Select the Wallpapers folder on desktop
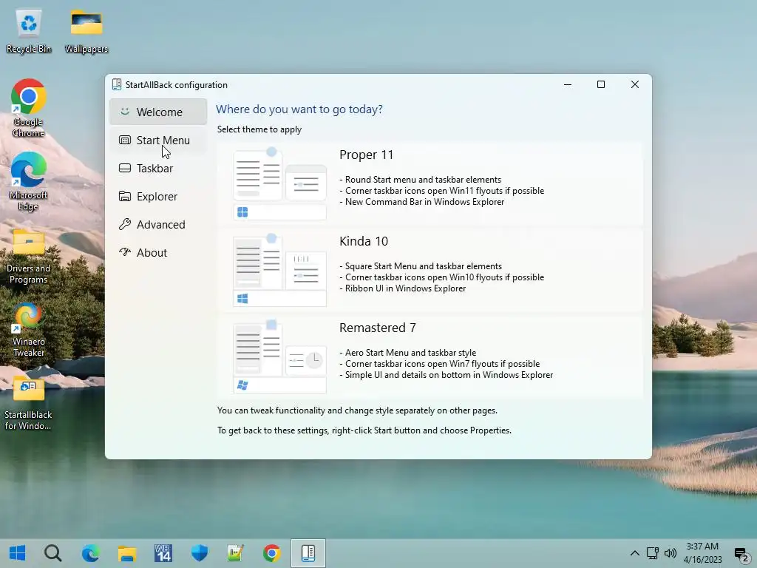 [x=86, y=31]
